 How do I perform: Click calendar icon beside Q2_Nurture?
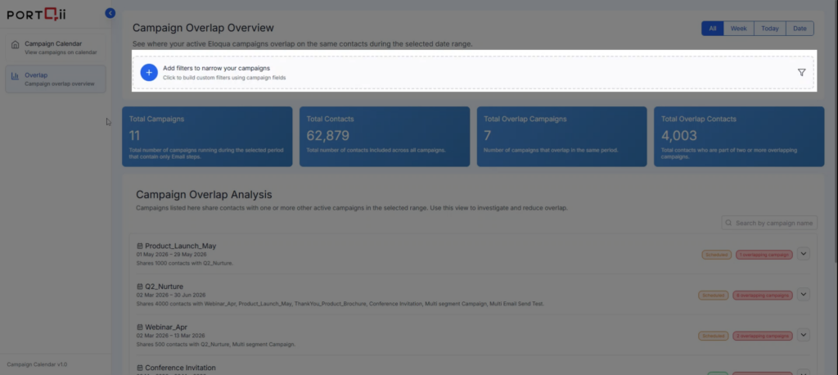tap(140, 287)
